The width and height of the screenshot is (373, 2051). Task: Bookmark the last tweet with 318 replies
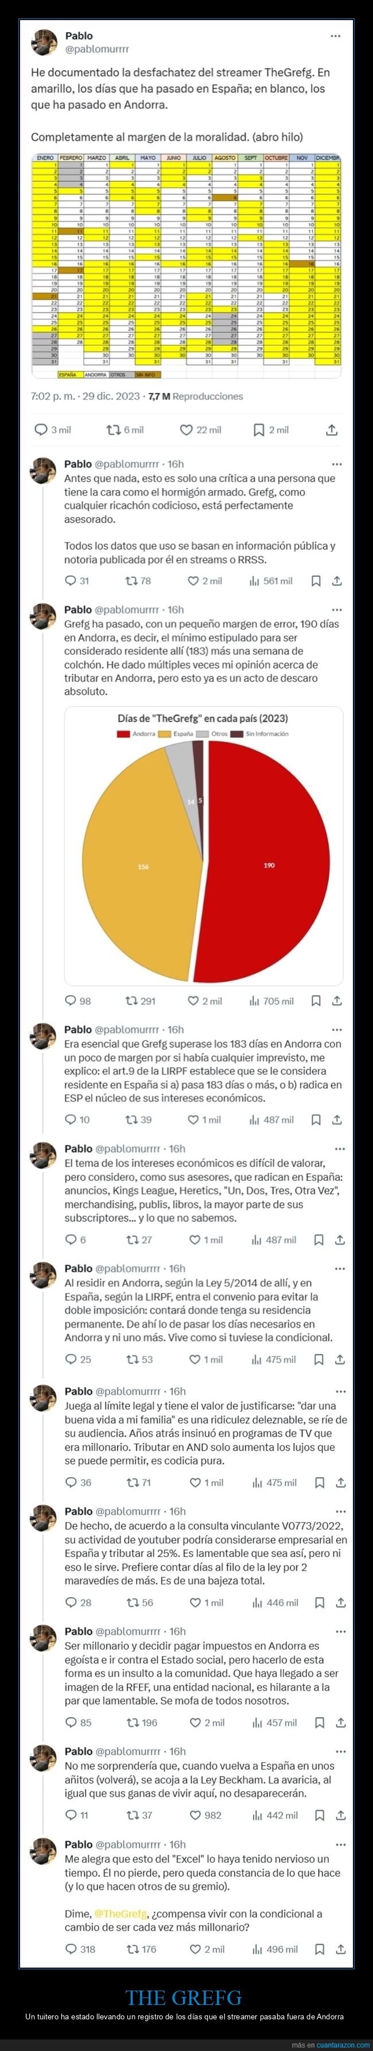[x=319, y=1949]
